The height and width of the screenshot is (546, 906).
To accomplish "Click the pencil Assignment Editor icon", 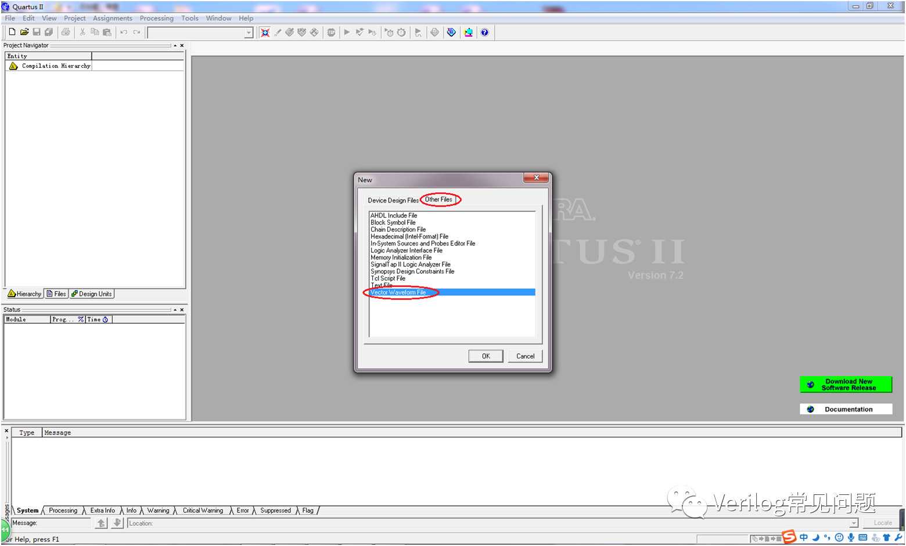I will tap(278, 32).
